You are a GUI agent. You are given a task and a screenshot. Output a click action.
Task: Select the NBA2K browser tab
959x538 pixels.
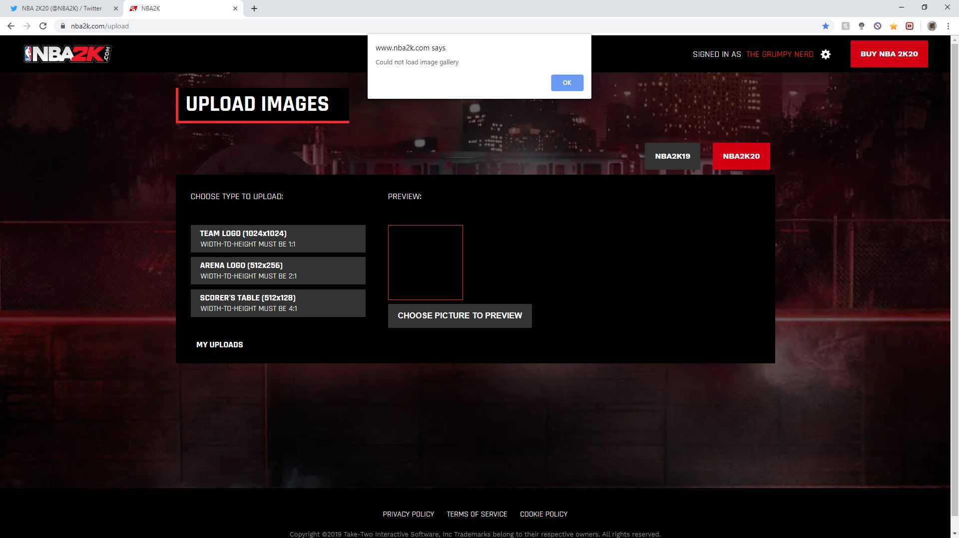coord(183,8)
